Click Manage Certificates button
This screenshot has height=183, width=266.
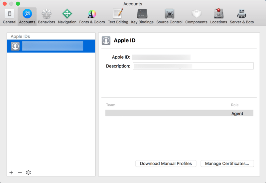point(227,163)
